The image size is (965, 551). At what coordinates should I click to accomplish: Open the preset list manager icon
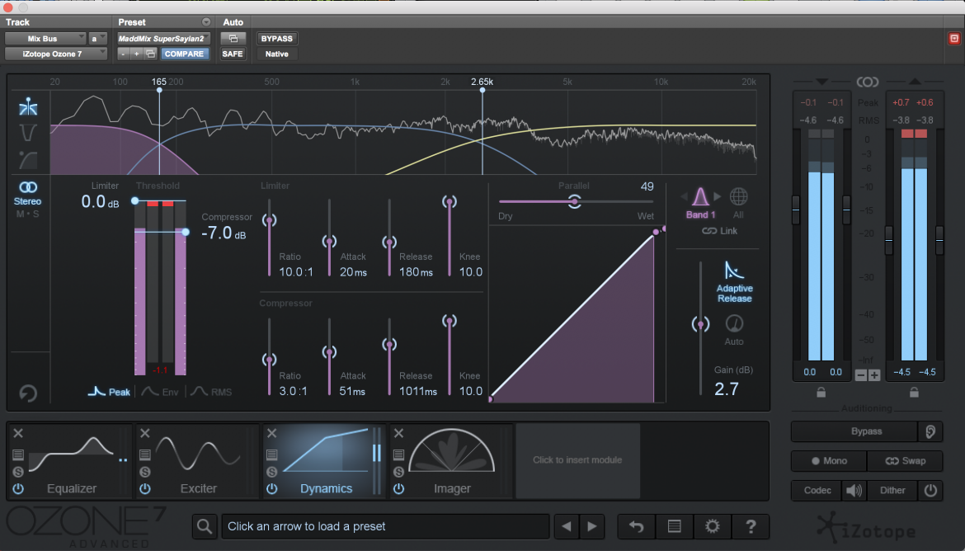tap(675, 526)
